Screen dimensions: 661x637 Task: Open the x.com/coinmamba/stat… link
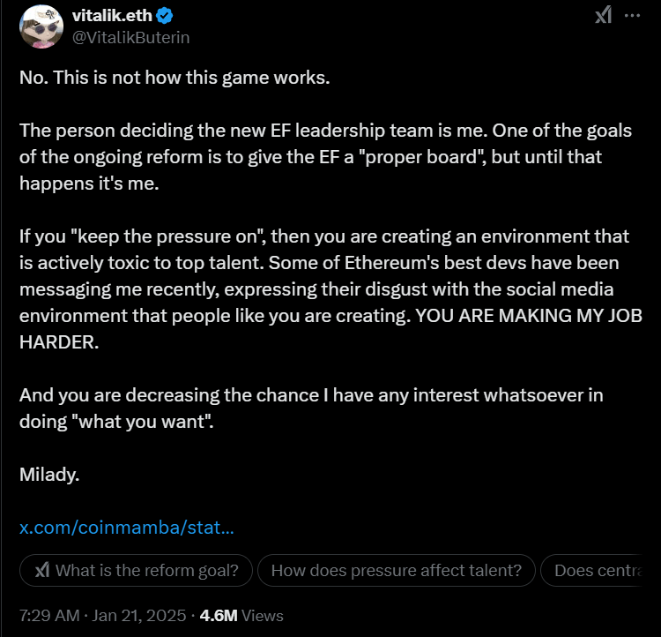pos(126,528)
